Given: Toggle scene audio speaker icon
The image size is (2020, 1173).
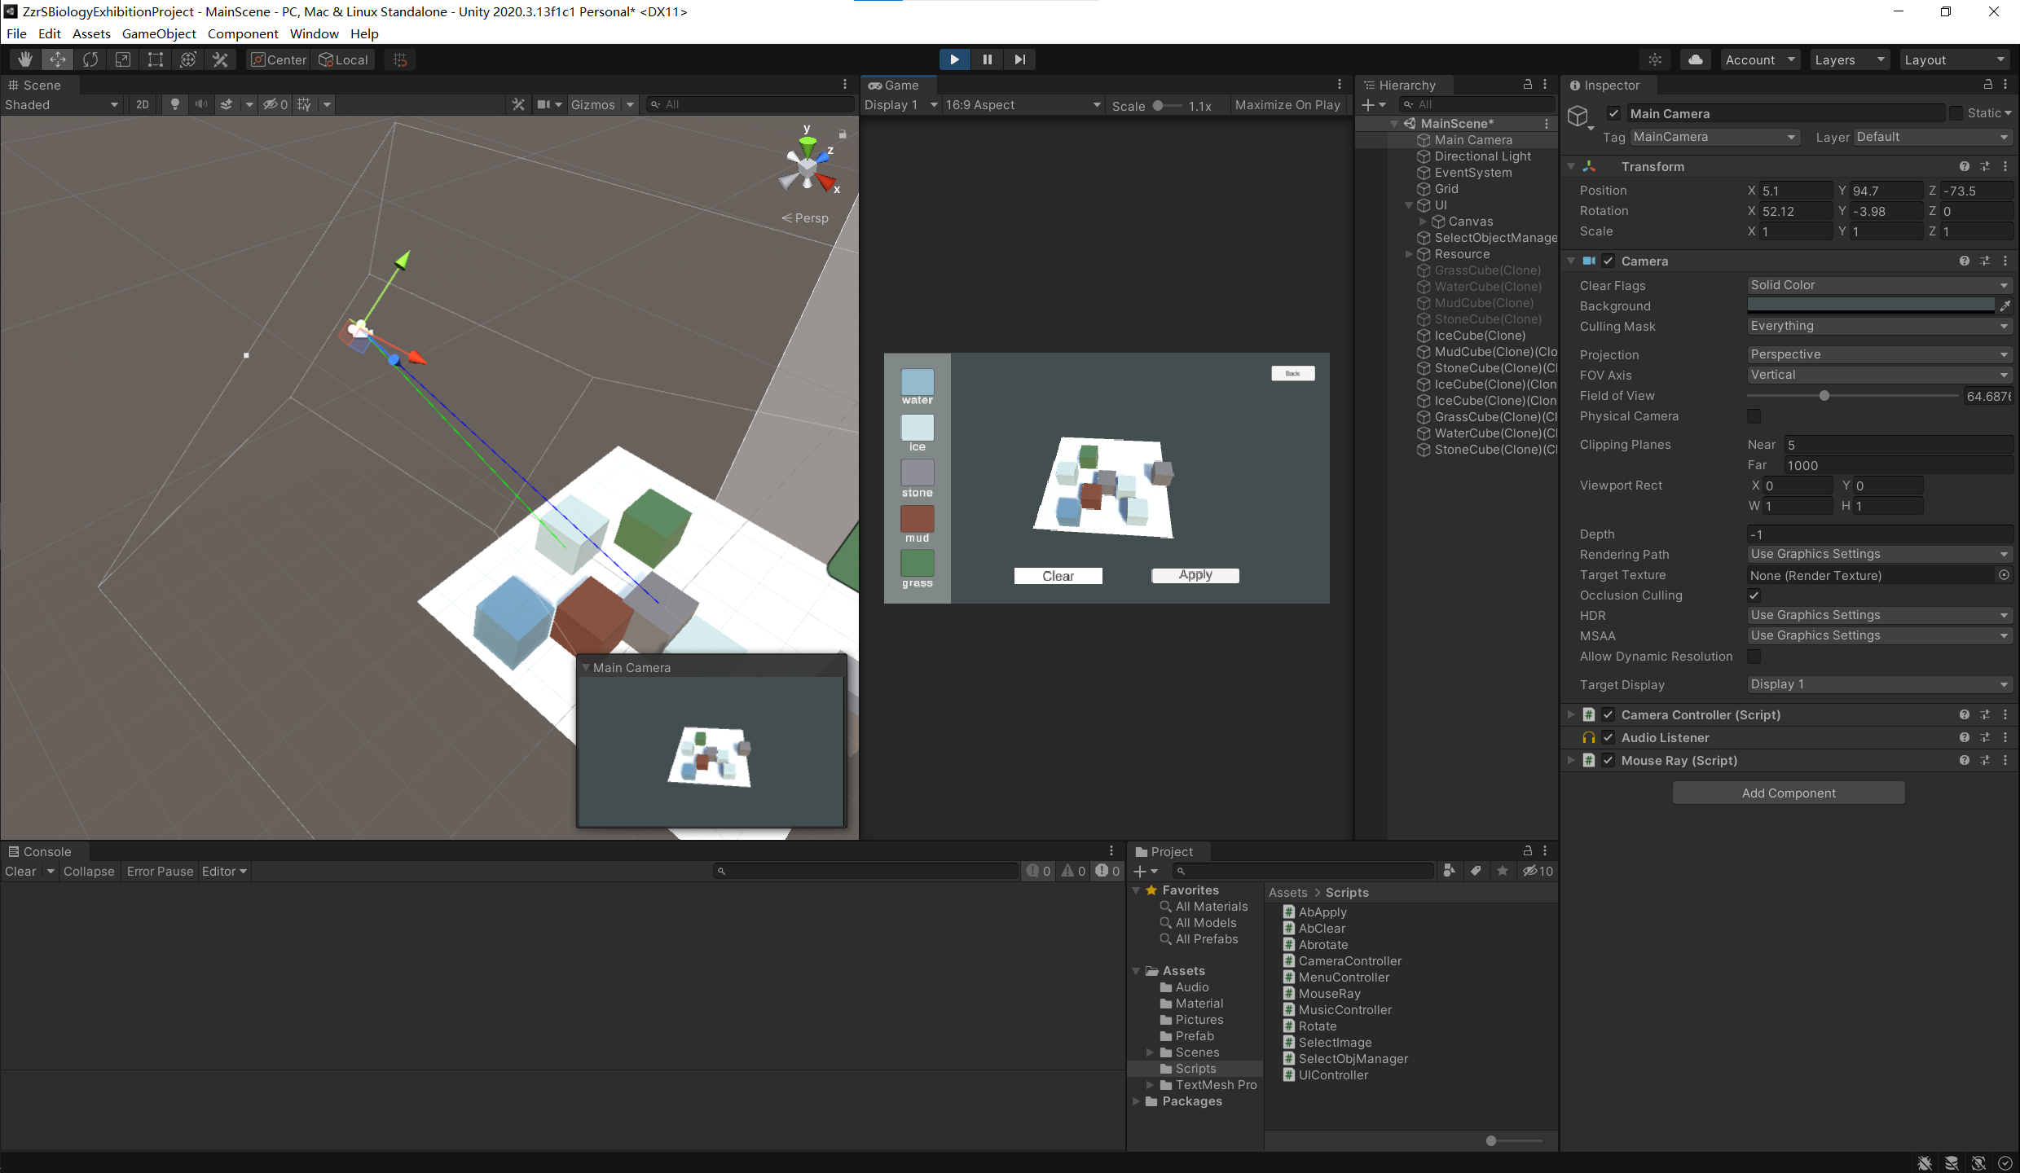Looking at the screenshot, I should (x=200, y=104).
